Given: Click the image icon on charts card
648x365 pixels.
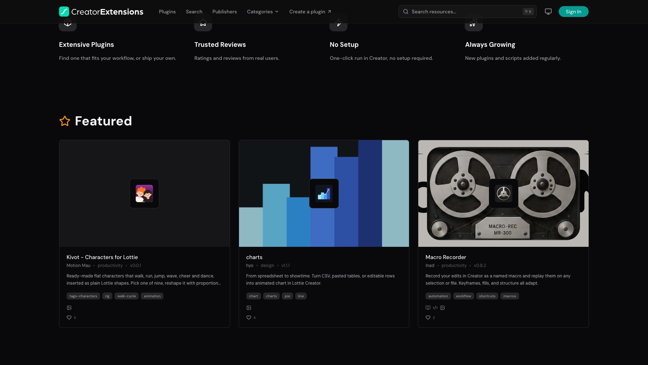Looking at the screenshot, I should click(x=249, y=308).
